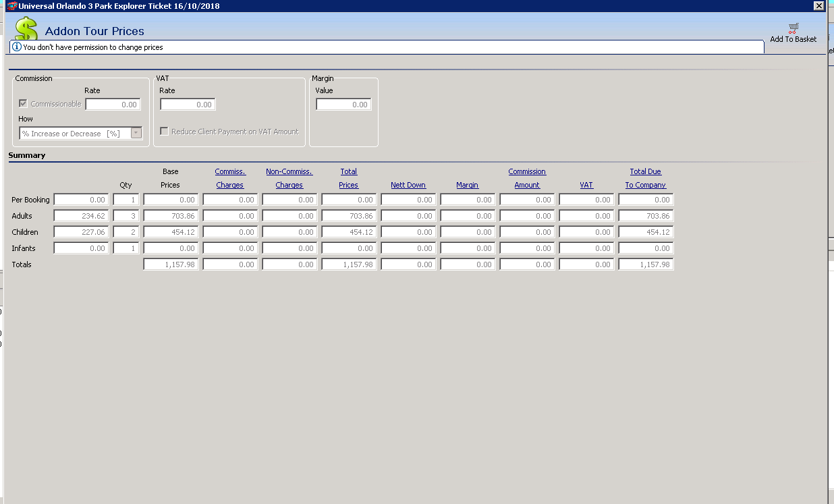Image resolution: width=834 pixels, height=504 pixels.
Task: Click the Total Prices column link
Action: pos(349,178)
